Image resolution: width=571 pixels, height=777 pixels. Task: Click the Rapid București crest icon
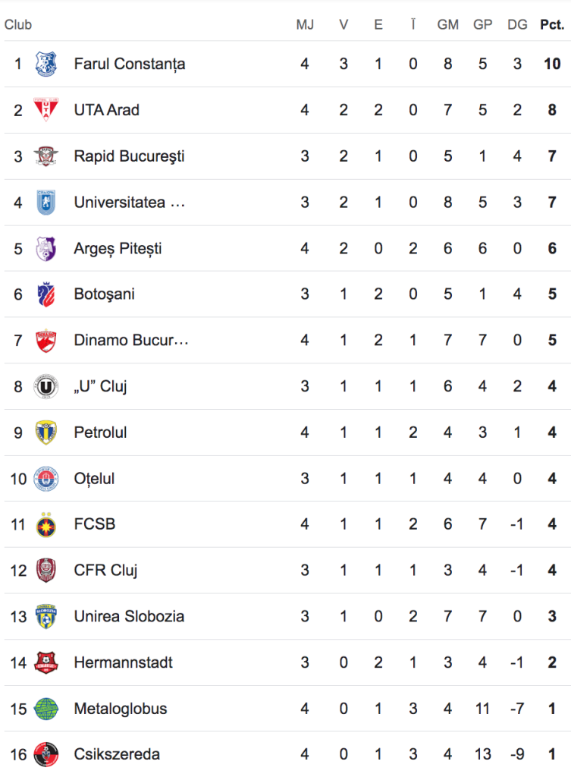point(46,156)
